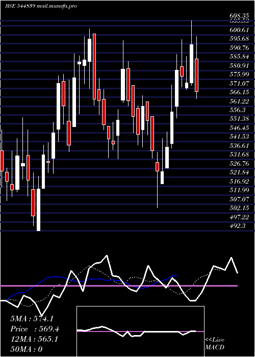Screen dimensions: 255x357
Task: Click the 502.15 price level label
Action: point(239,208)
